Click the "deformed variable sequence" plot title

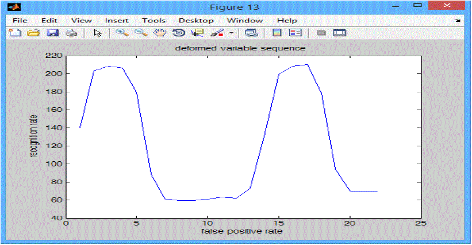240,48
